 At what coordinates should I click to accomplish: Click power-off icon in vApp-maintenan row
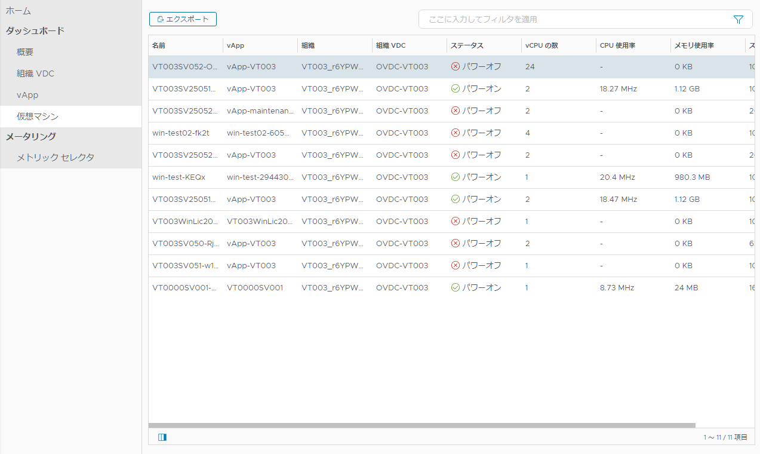(x=456, y=111)
